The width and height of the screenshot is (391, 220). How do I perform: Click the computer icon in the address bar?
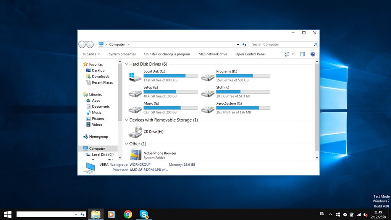click(101, 44)
